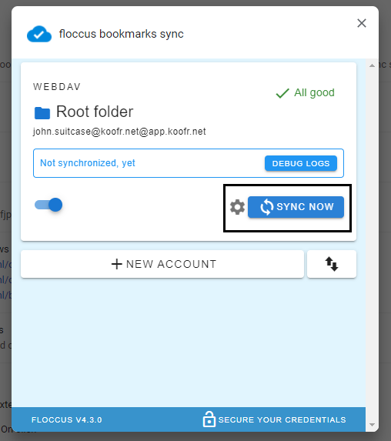The height and width of the screenshot is (441, 391).
Task: Click the scrollbar up arrow
Action: pyautogui.click(x=372, y=65)
